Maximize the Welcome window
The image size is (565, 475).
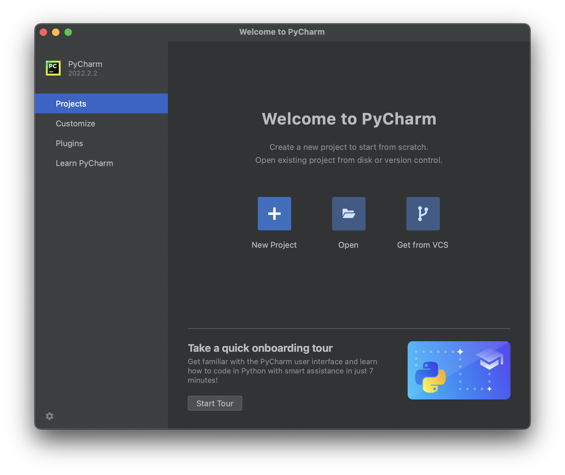click(68, 32)
